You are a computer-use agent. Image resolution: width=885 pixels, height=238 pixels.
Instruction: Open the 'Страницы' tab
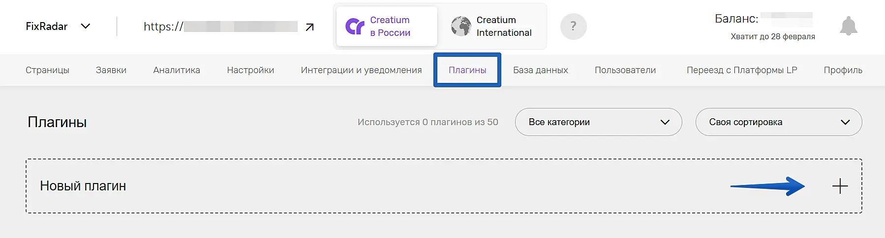coord(47,70)
